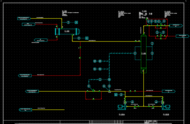Click the top-left yellow line off-page connector
Viewport: 190px width, 124px height.
[24, 19]
